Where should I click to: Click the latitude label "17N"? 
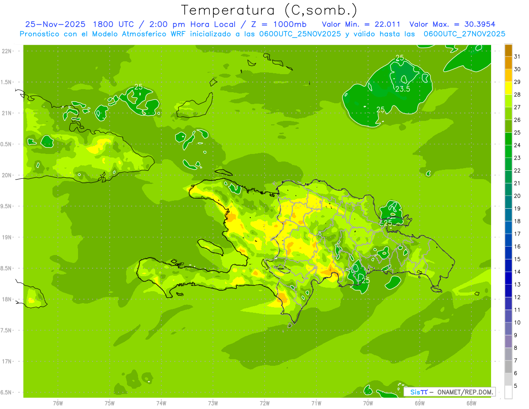(7, 361)
